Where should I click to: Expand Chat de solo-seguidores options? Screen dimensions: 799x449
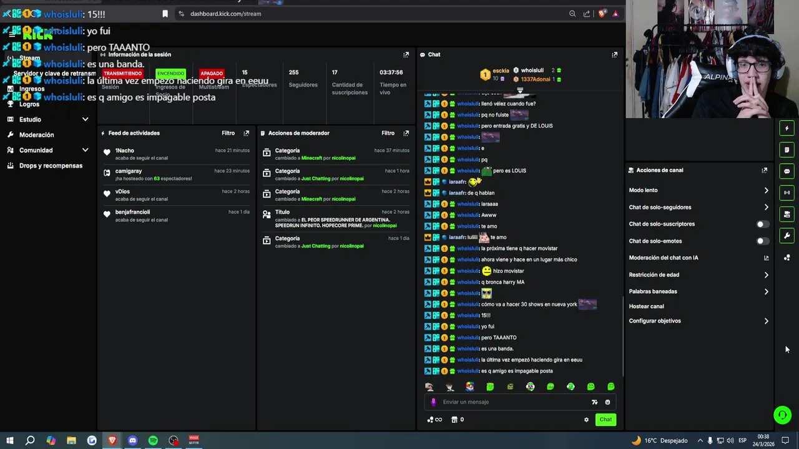(766, 208)
